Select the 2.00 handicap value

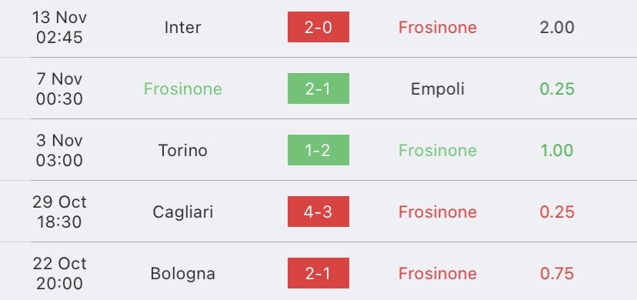557,27
